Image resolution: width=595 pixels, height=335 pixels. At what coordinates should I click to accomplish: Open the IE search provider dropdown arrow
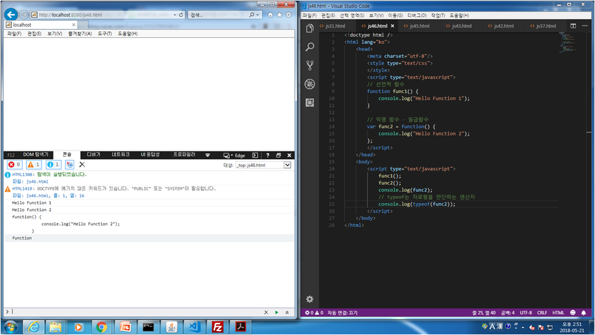258,15
